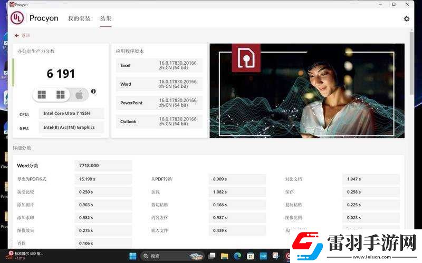Switch to the 我的套装 tab
The width and height of the screenshot is (422, 263).
(x=79, y=18)
